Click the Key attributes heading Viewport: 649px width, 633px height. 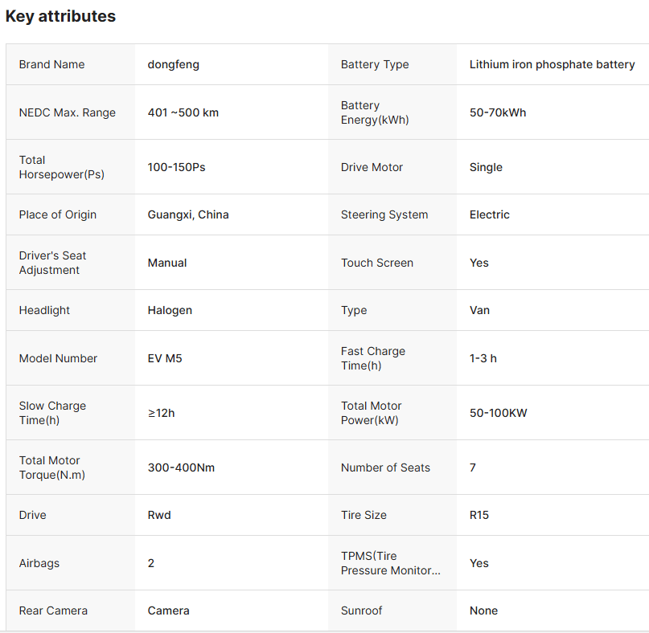pos(60,16)
